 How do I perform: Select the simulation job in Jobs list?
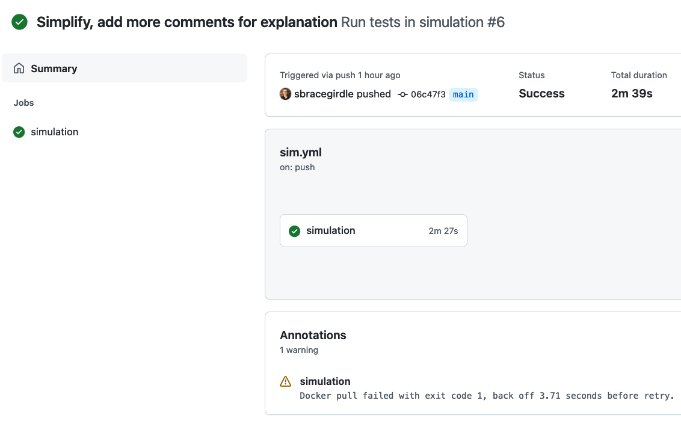pos(55,132)
